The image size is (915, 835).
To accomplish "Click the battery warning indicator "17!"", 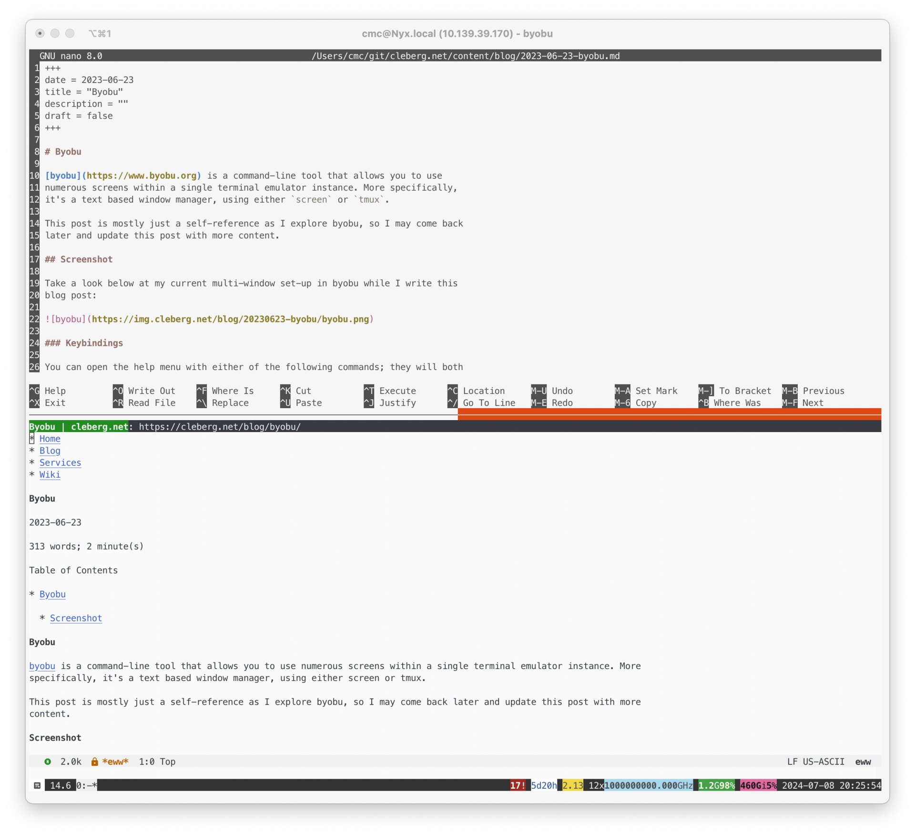I will click(x=518, y=785).
